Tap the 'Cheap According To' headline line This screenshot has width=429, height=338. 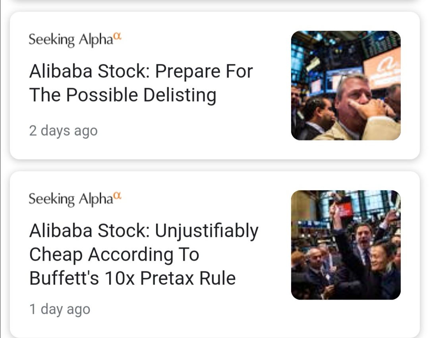[114, 254]
